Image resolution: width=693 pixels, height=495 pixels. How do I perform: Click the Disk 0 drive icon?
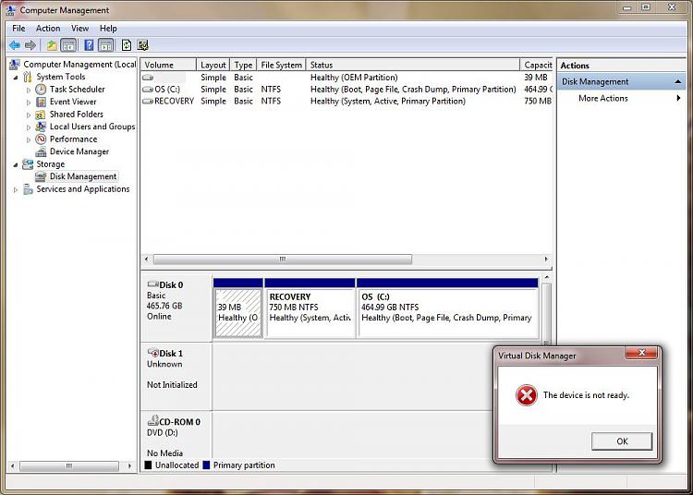click(152, 284)
